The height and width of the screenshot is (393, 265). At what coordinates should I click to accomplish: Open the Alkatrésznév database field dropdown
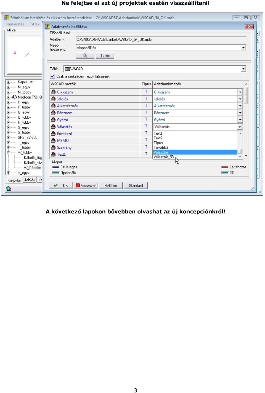pyautogui.click(x=240, y=106)
